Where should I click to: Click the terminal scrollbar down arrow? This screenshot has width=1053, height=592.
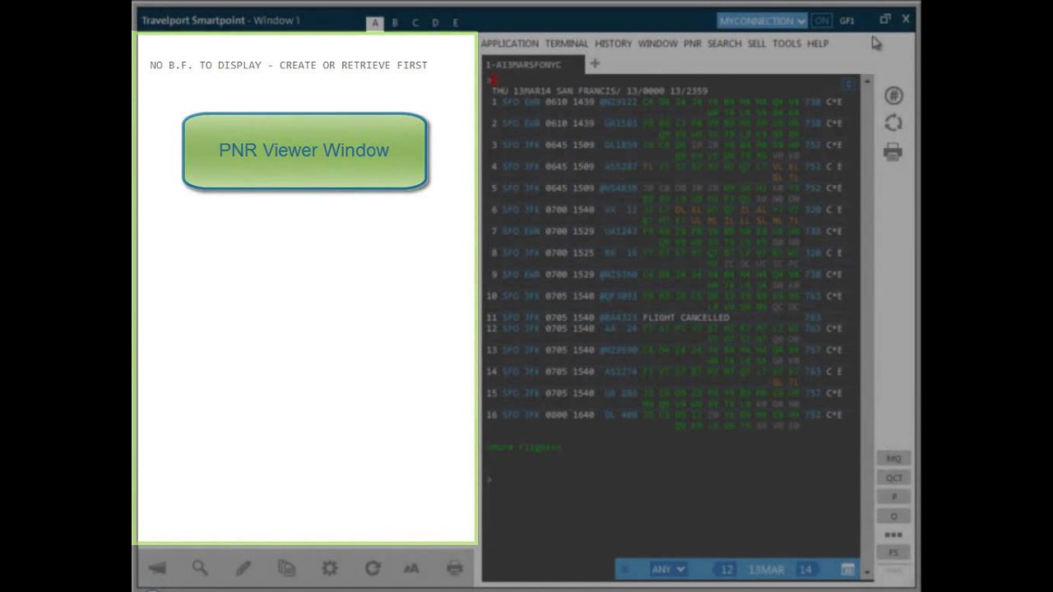click(x=866, y=571)
